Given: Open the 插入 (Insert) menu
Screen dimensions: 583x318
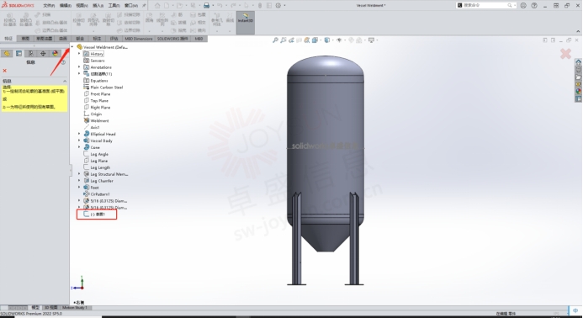Looking at the screenshot, I should 98,5.
